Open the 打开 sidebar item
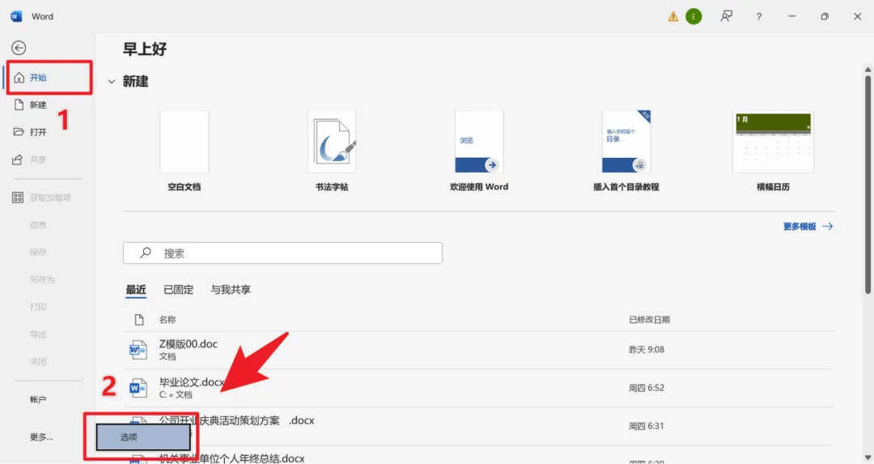 click(x=38, y=132)
